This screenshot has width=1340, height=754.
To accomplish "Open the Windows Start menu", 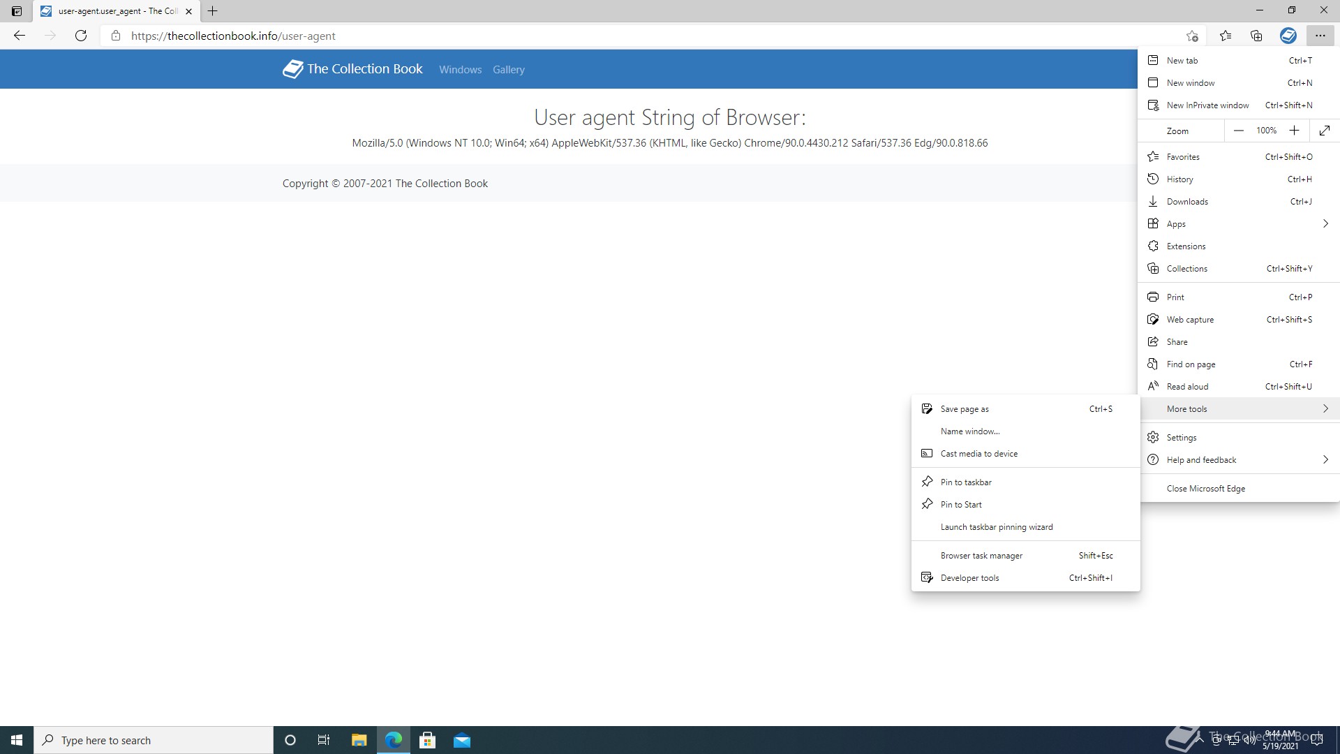I will tap(17, 740).
